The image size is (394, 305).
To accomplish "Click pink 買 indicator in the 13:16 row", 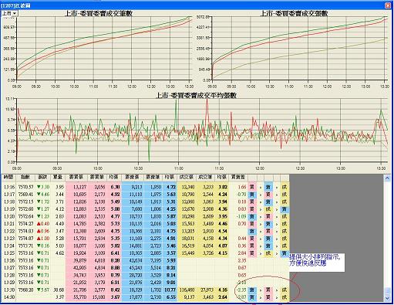I will pyautogui.click(x=251, y=187).
